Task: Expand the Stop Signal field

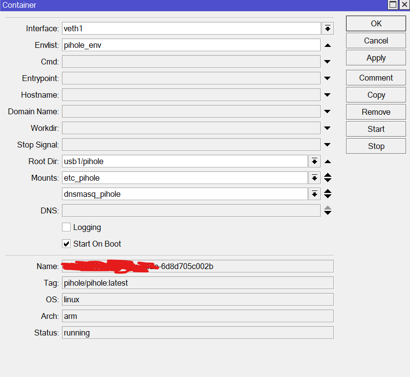Action: click(328, 145)
